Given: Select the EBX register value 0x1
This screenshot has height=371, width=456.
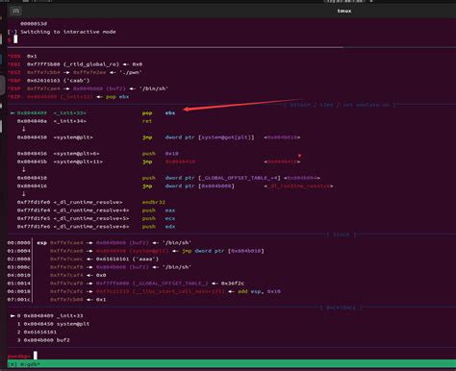Looking at the screenshot, I should [x=32, y=56].
